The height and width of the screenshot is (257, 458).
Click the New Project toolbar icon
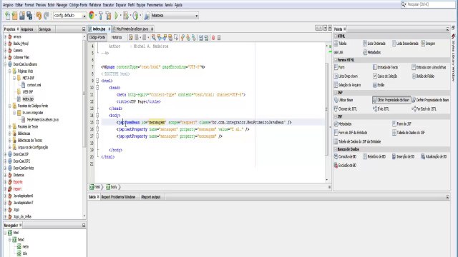point(15,16)
